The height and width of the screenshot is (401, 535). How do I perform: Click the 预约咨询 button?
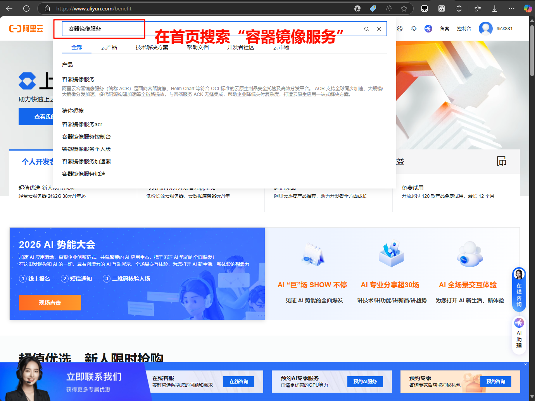(496, 382)
